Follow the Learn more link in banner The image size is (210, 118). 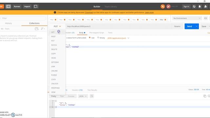pyautogui.click(x=149, y=12)
